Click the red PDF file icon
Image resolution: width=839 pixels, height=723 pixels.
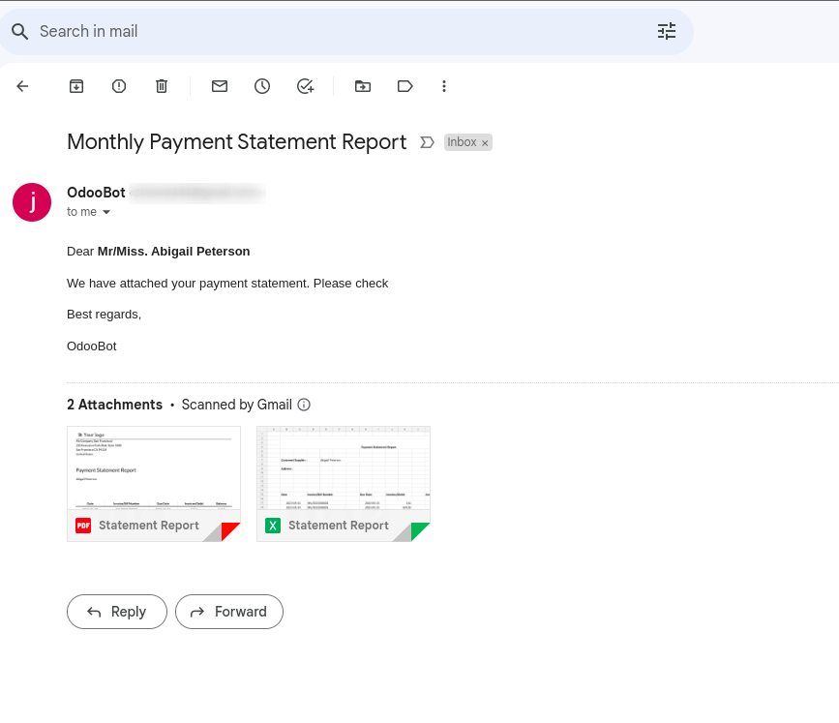coord(83,526)
